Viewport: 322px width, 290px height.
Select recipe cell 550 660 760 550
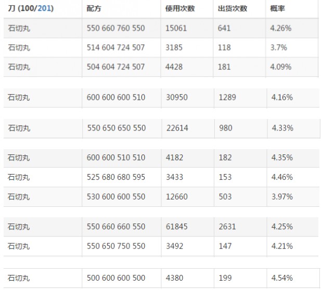115,28
